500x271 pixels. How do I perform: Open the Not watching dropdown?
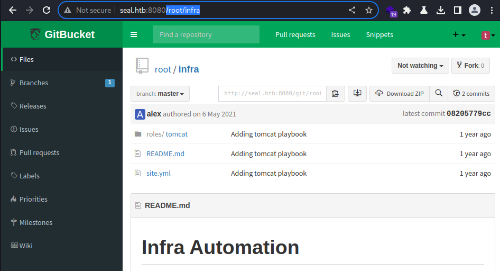(420, 66)
